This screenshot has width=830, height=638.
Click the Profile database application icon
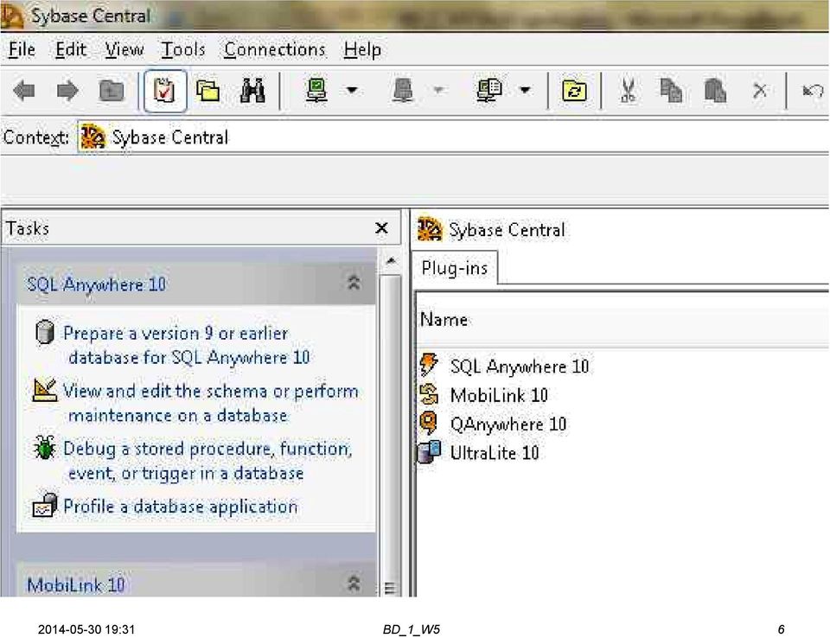tap(45, 506)
